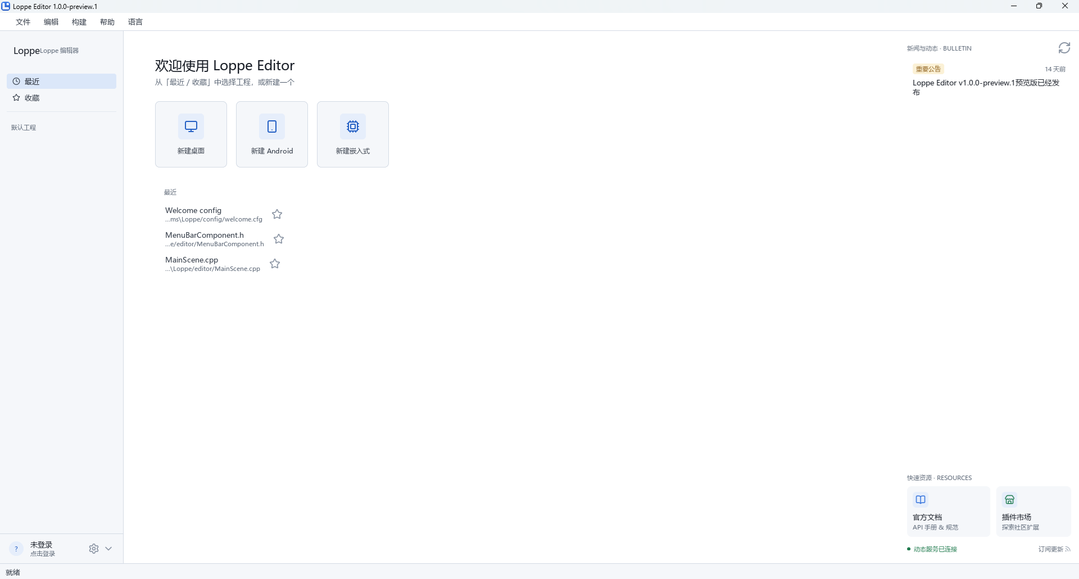Click the 新建桌面 card label

[x=191, y=151]
